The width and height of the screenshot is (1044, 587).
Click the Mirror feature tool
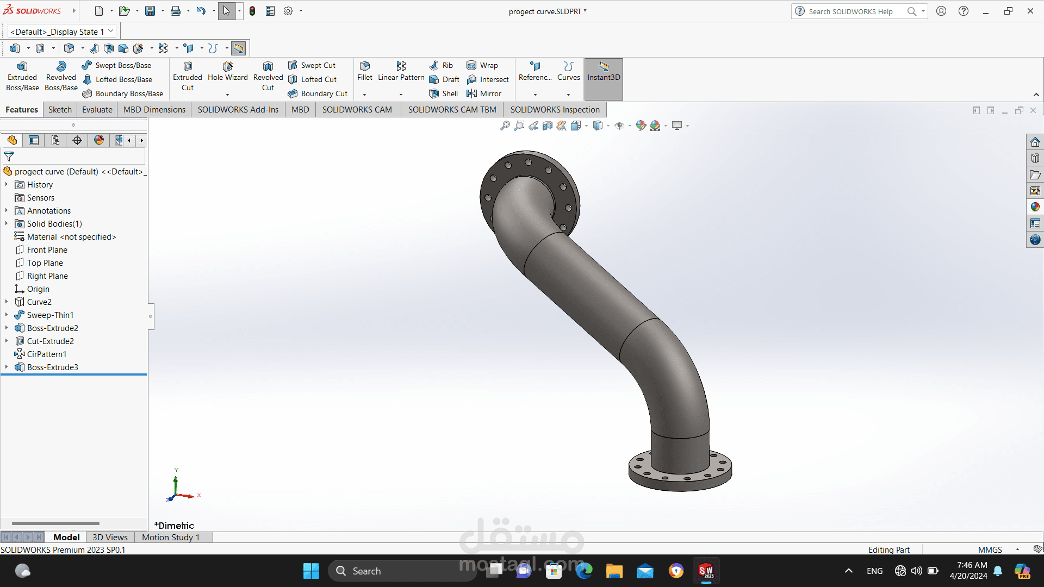pos(484,93)
